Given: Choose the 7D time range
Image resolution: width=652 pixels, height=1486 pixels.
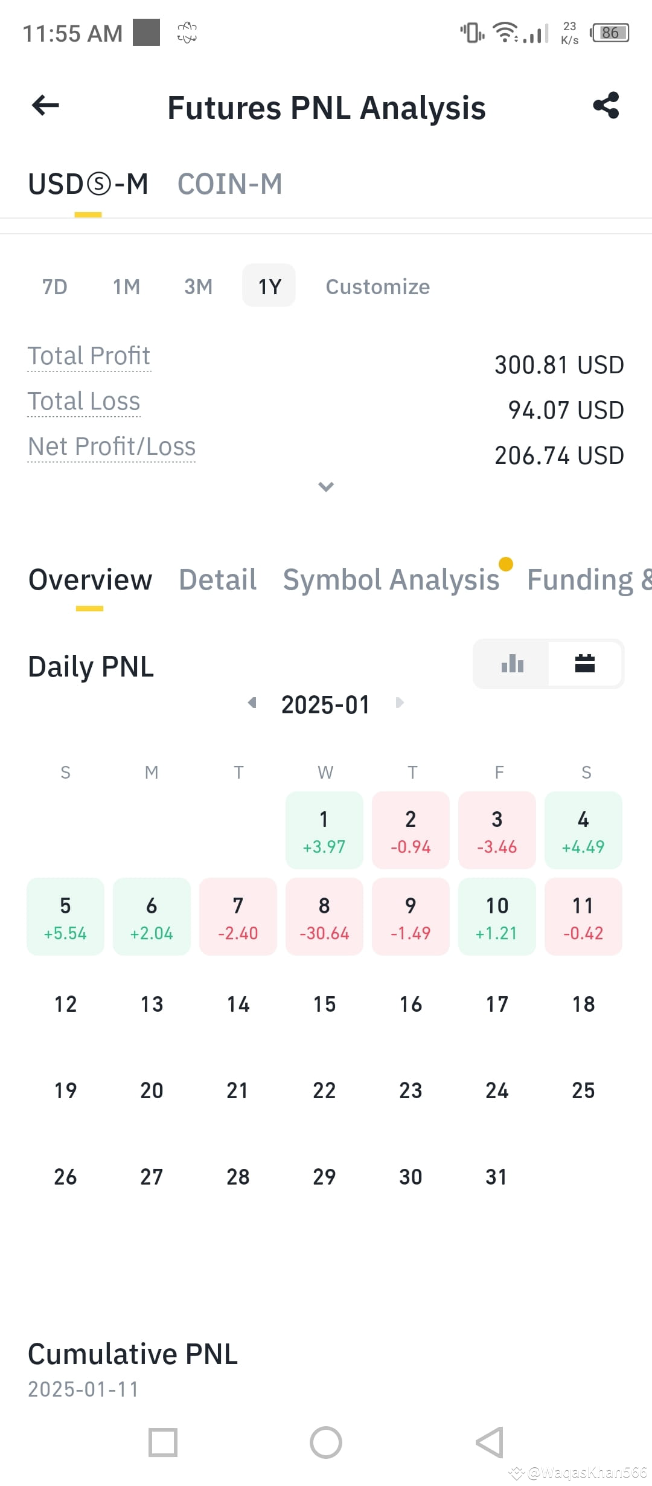Looking at the screenshot, I should 54,286.
